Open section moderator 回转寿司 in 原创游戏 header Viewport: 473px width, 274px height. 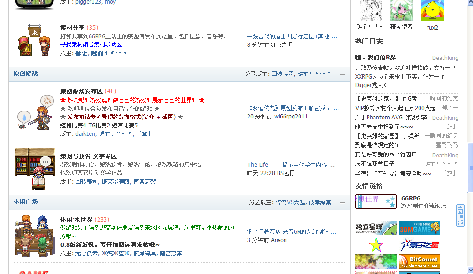click(x=282, y=74)
